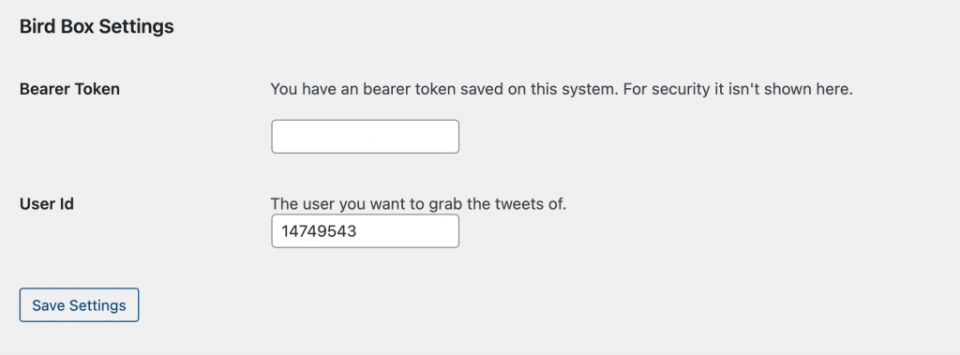Click the Bird Box Settings heading
Screen dimensions: 960x355
[97, 27]
